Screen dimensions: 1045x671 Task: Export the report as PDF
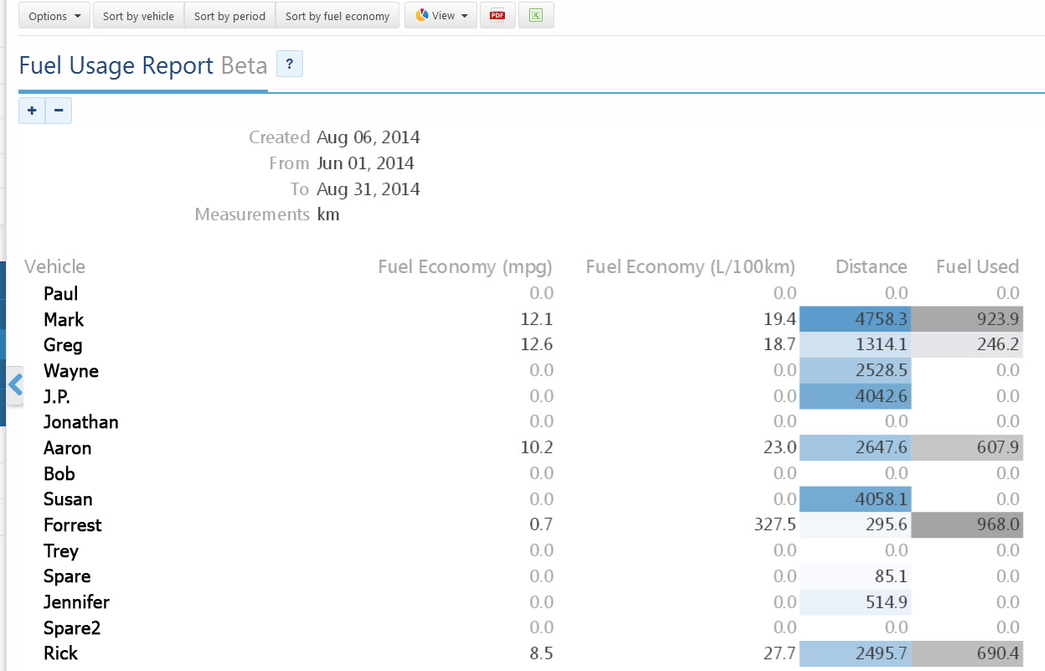tap(497, 16)
